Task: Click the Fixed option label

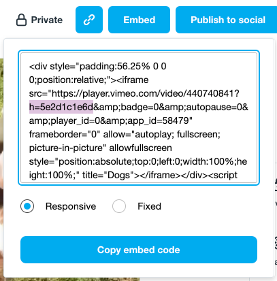Action: [x=149, y=206]
